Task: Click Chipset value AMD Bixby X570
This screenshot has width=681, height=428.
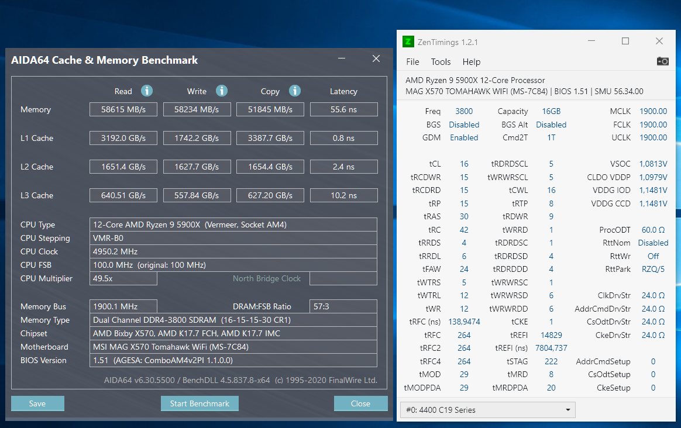Action: tap(233, 333)
